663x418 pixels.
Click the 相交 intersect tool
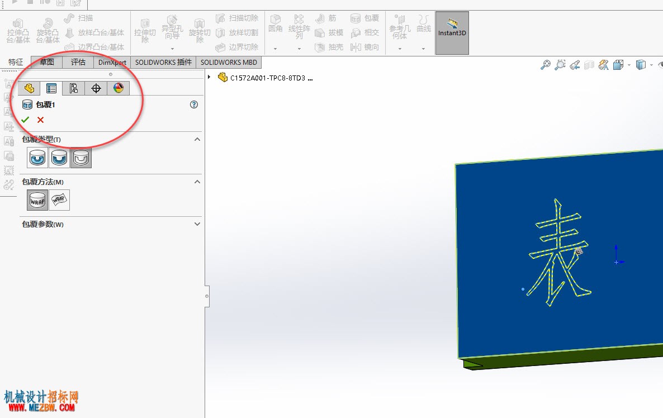[x=364, y=32]
